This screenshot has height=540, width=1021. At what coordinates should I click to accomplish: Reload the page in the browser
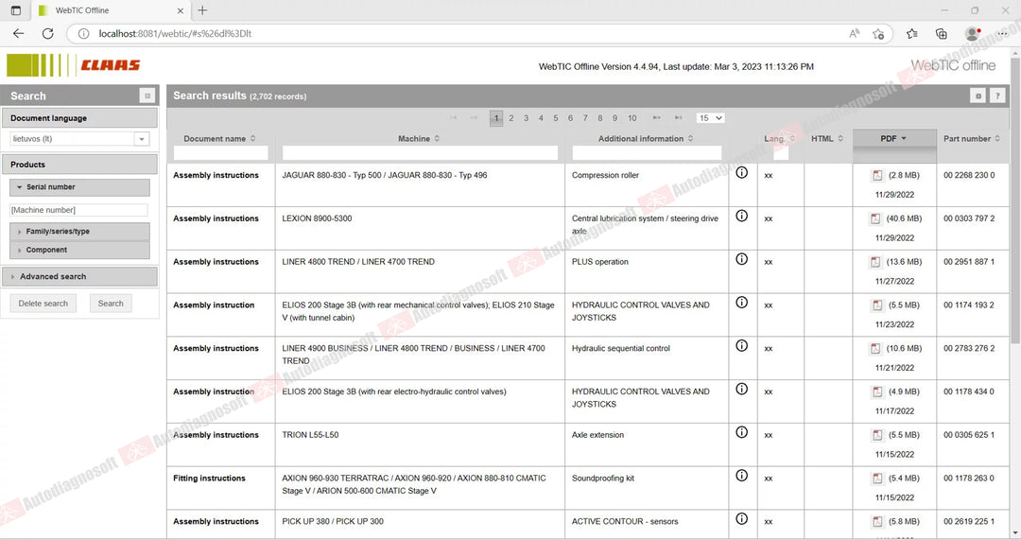tap(47, 33)
